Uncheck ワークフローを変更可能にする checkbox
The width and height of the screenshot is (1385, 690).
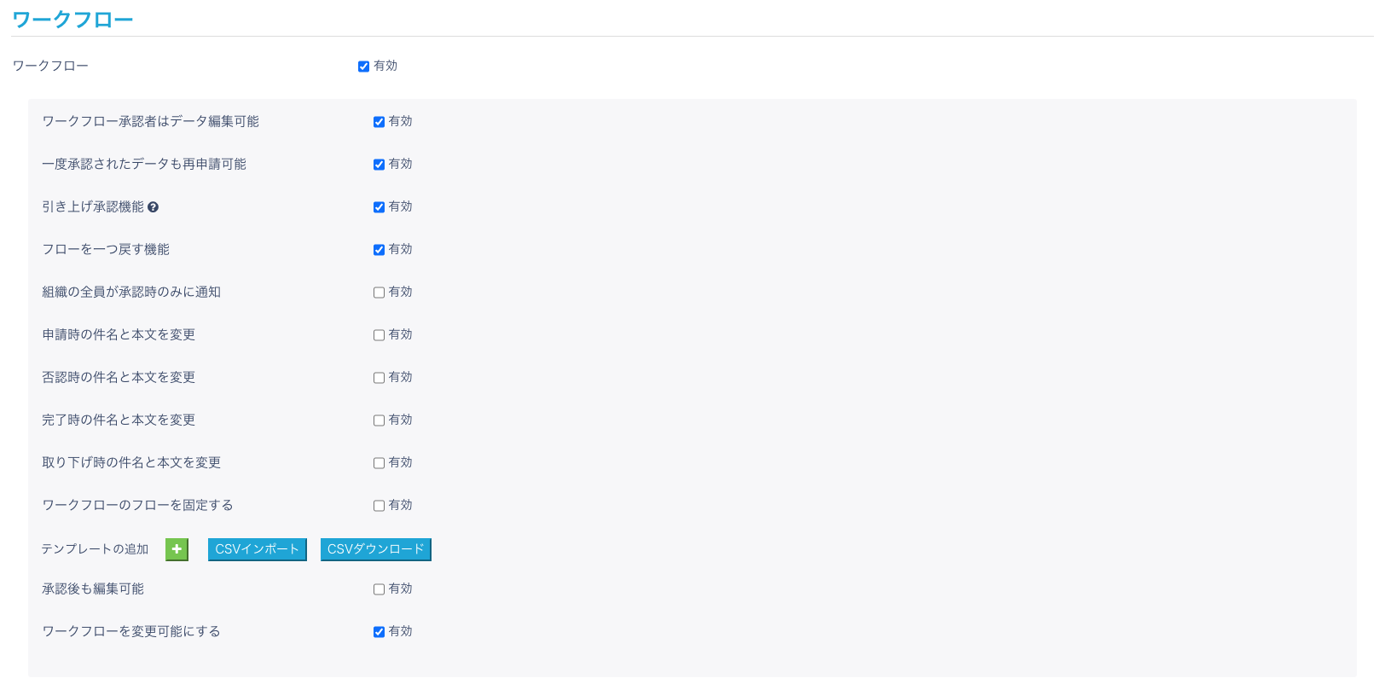(379, 632)
